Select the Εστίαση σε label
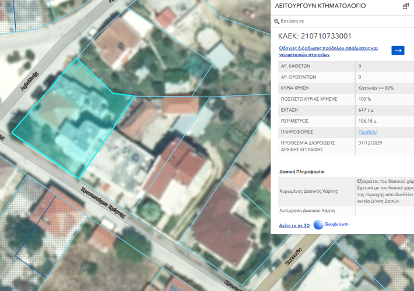 (293, 21)
